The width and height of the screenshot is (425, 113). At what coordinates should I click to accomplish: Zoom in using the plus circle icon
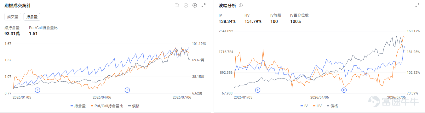[195, 5]
